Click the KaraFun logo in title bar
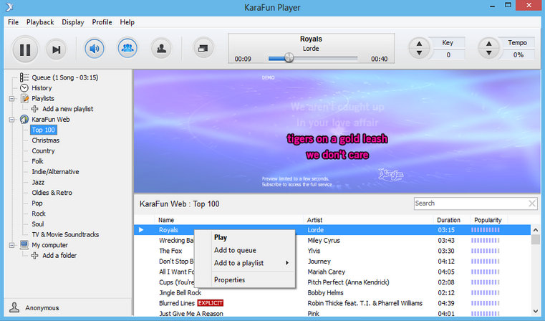The image size is (545, 321). [x=10, y=6]
